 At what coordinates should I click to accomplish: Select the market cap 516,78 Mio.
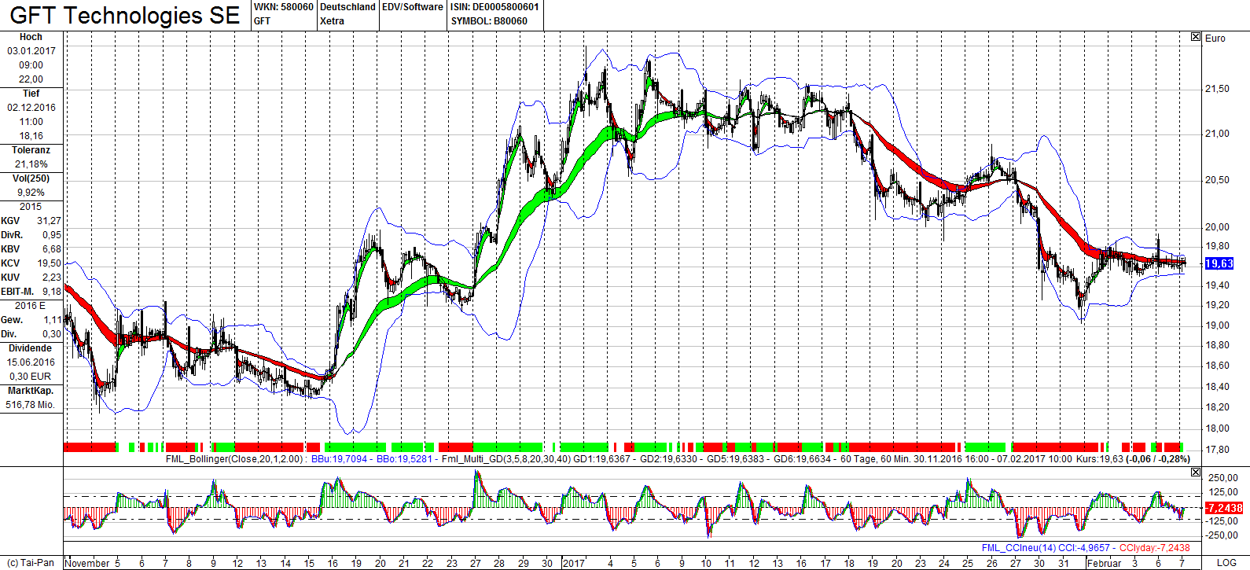point(31,405)
